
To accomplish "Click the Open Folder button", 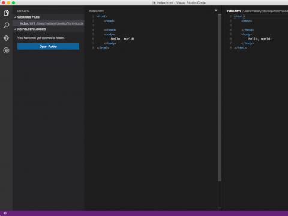I will (48, 46).
